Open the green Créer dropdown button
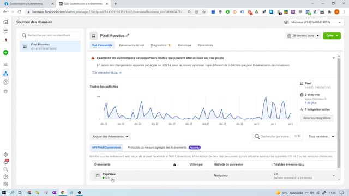 (x=332, y=36)
